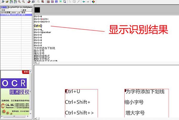Viewport: 179px width, 120px height.
Task: Select file 2007快捷键_00002.pdf in list
Action: point(10,14)
